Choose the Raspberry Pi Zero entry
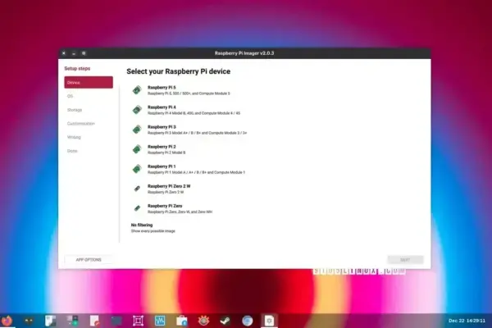Viewport: 492px width, 328px height. (x=276, y=208)
